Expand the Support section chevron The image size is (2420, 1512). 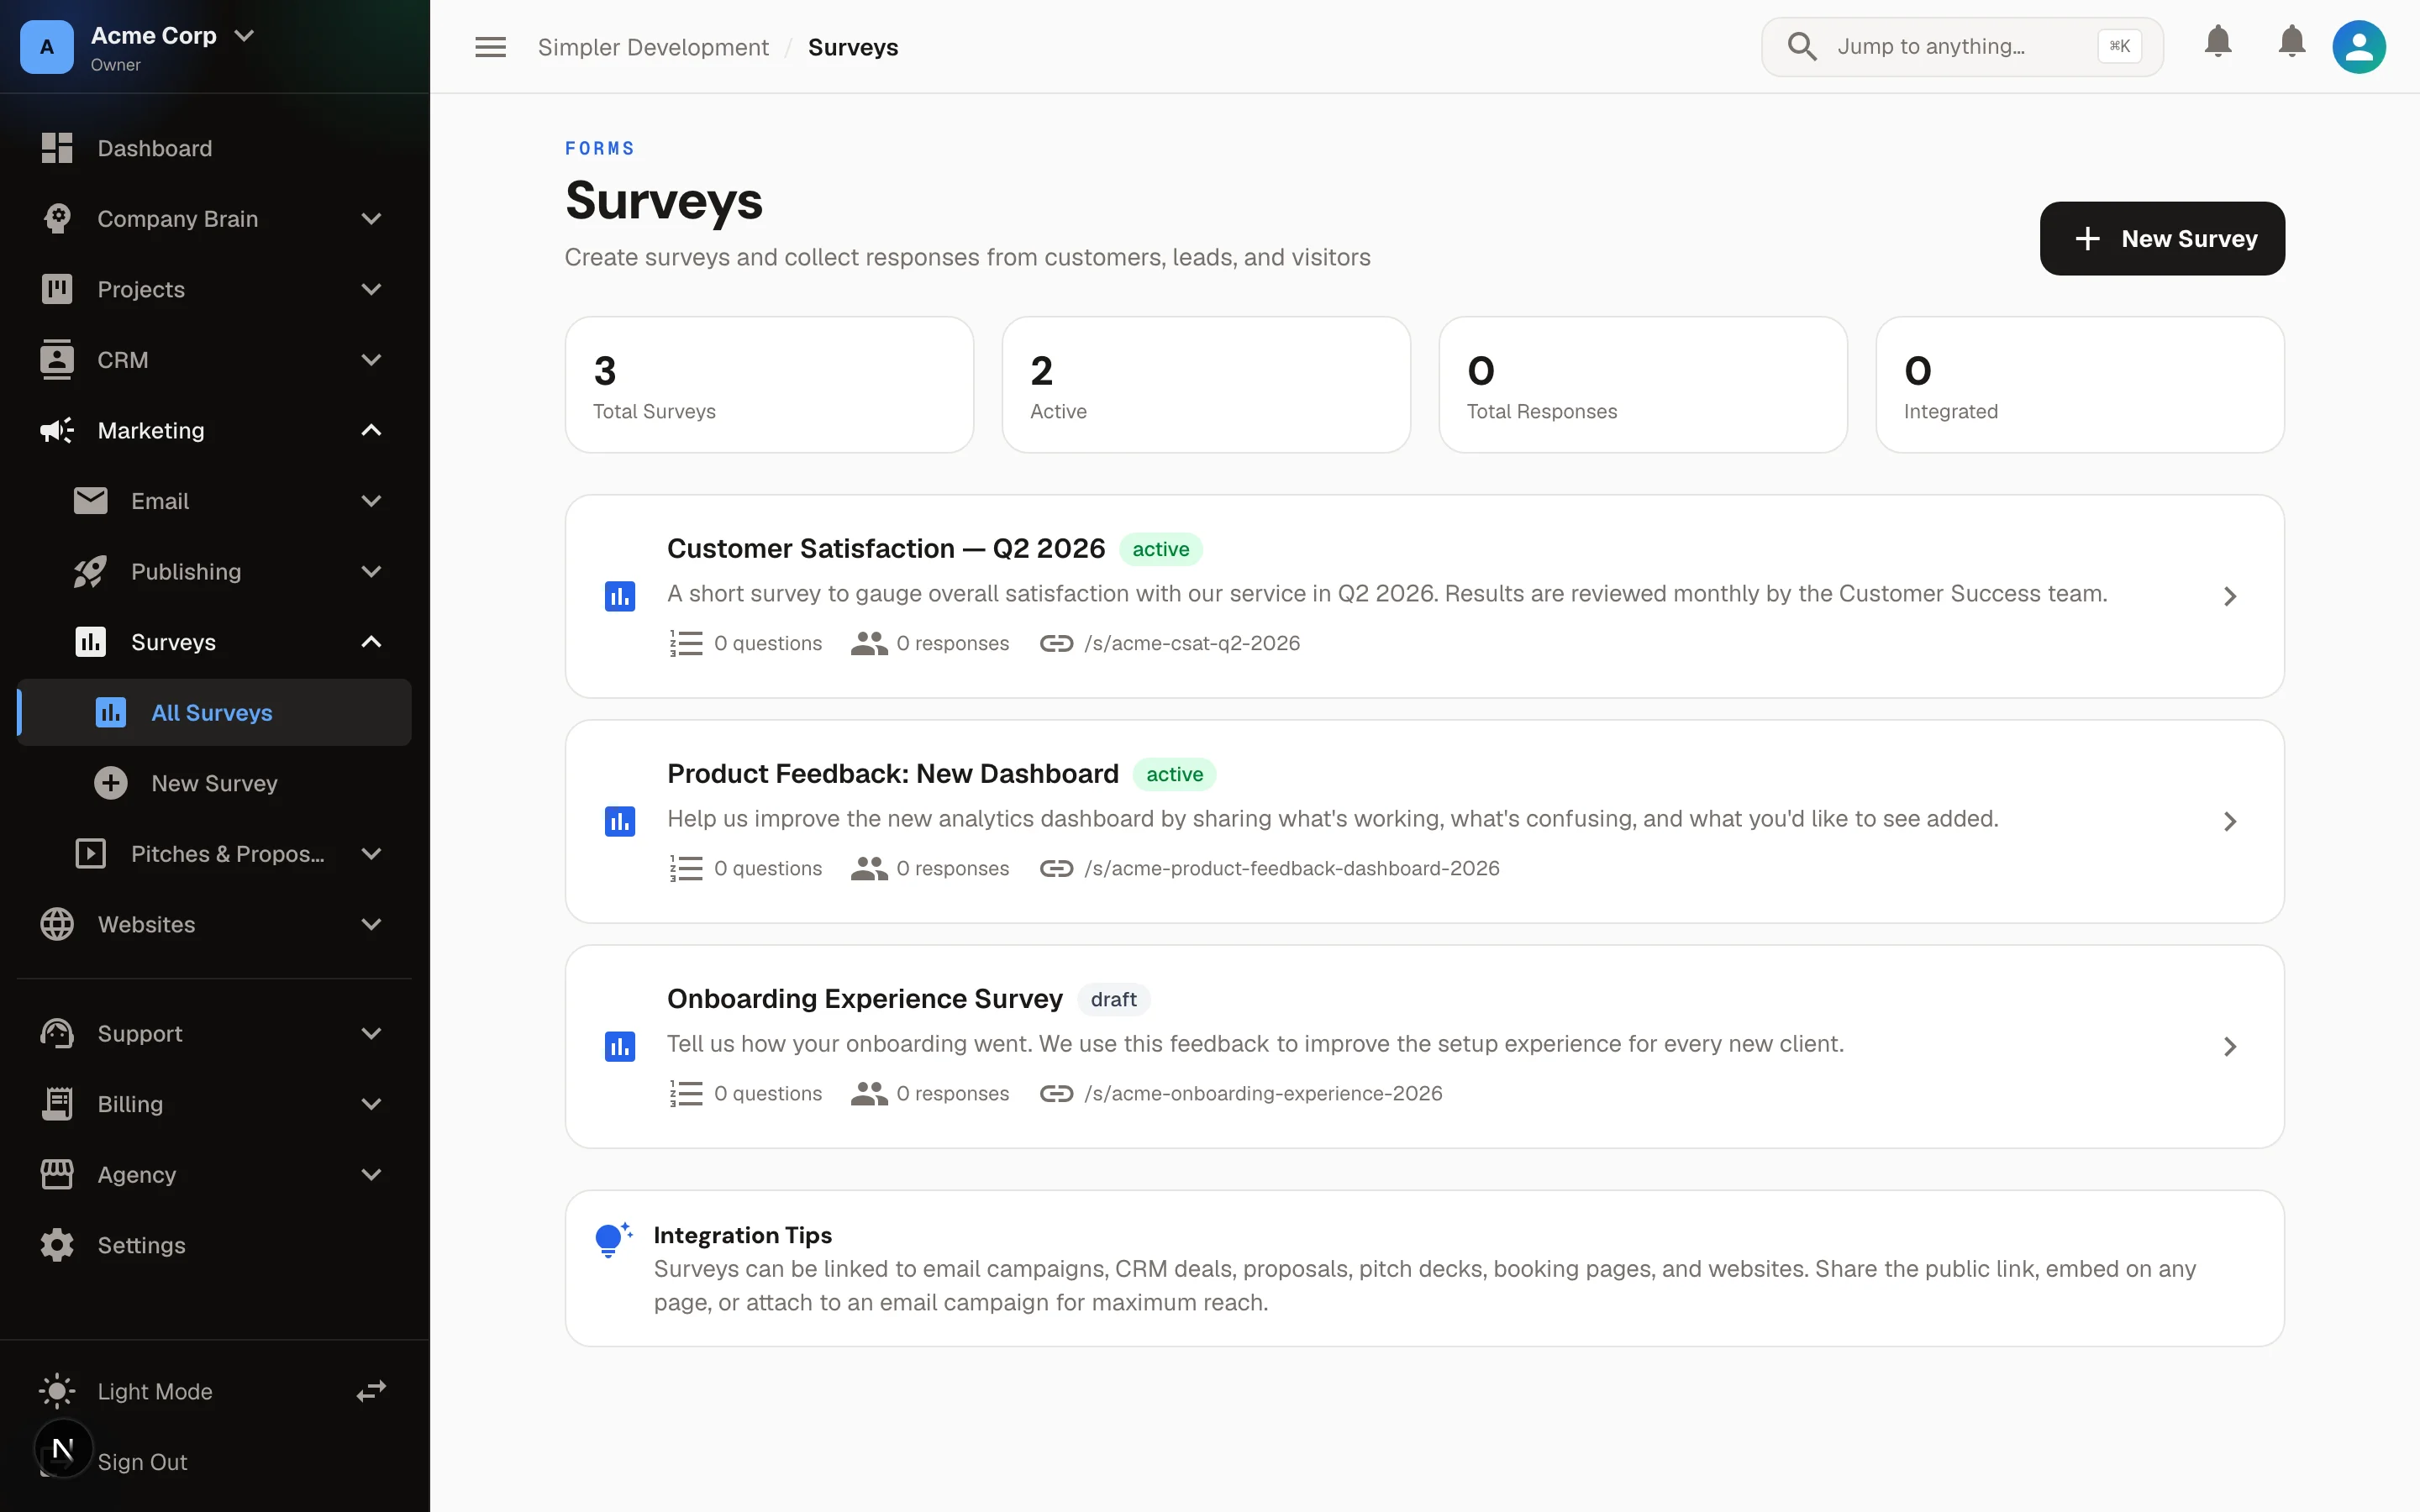(x=371, y=1033)
